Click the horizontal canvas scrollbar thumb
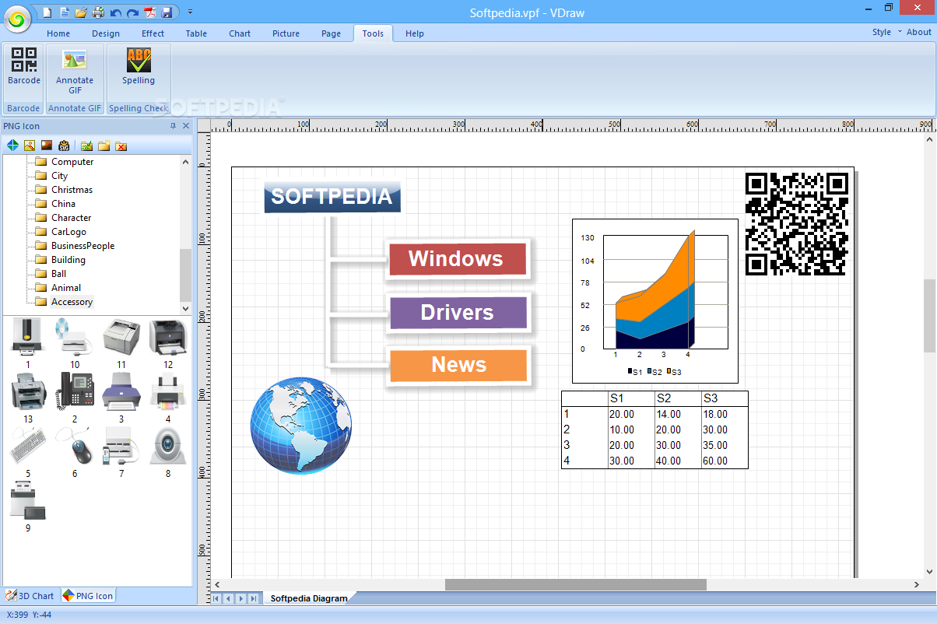The width and height of the screenshot is (937, 624). click(576, 584)
